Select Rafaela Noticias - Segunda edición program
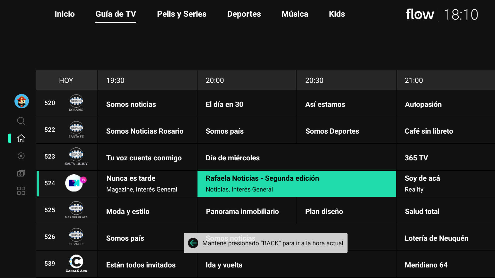The width and height of the screenshot is (495, 278). 296,184
